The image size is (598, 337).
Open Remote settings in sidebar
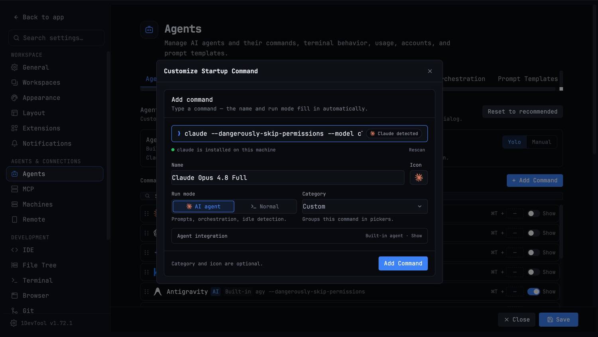pyautogui.click(x=55, y=219)
